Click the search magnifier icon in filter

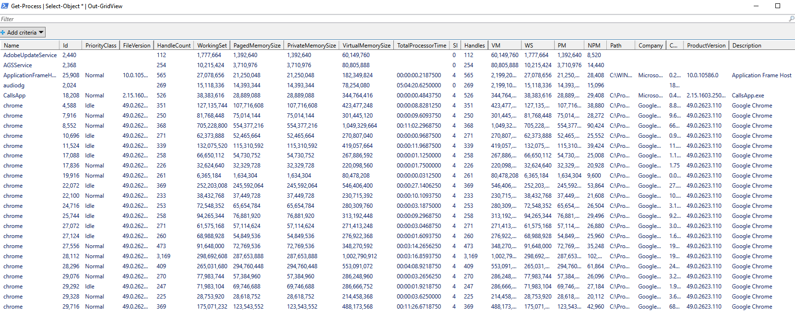coord(791,19)
